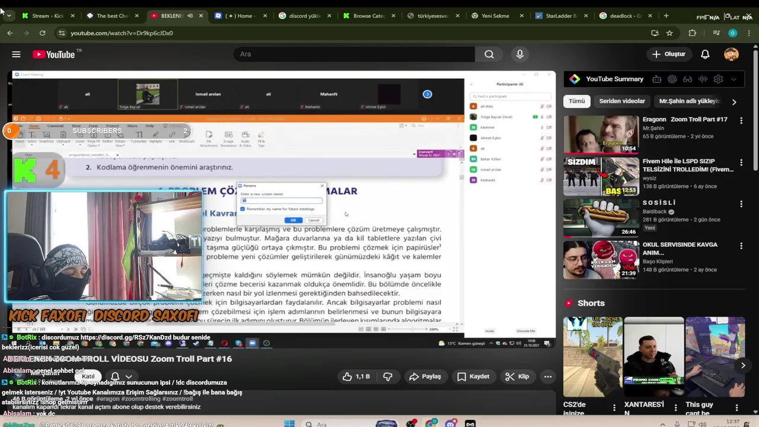Image resolution: width=759 pixels, height=427 pixels.
Task: Open the Windows Start button
Action: 289,424
